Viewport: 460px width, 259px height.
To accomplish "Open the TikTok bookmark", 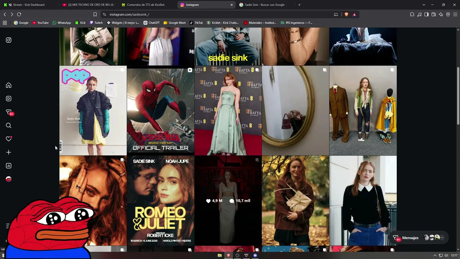I will (x=196, y=23).
